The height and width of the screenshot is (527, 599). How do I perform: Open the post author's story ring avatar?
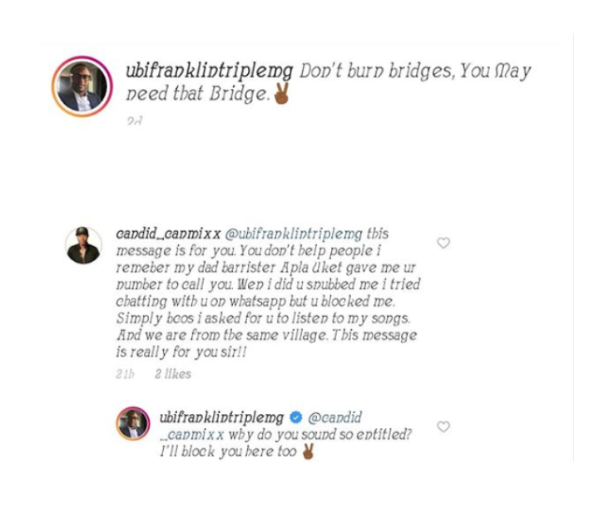tap(82, 86)
